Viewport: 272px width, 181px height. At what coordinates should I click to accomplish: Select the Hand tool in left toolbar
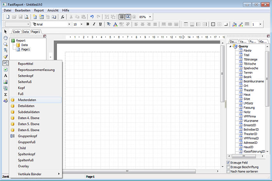[5, 38]
